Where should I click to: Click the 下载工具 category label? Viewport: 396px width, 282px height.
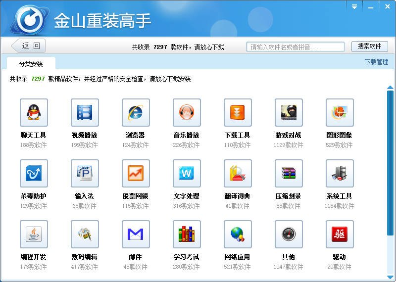[237, 136]
